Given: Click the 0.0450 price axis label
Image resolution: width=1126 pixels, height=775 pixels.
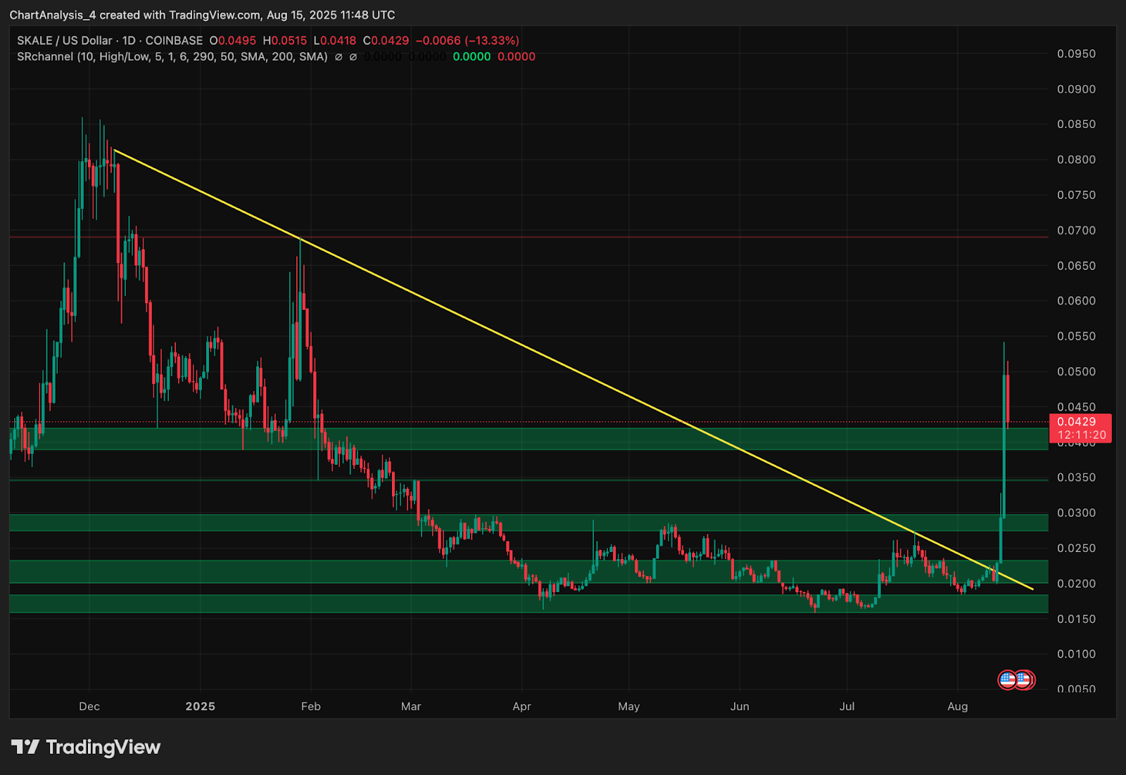Looking at the screenshot, I should pyautogui.click(x=1076, y=407).
